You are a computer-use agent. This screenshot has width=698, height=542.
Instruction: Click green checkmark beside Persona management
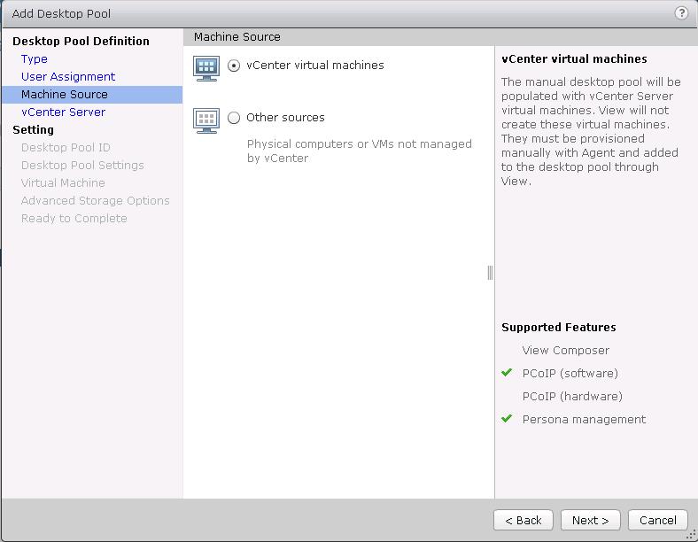[x=508, y=419]
